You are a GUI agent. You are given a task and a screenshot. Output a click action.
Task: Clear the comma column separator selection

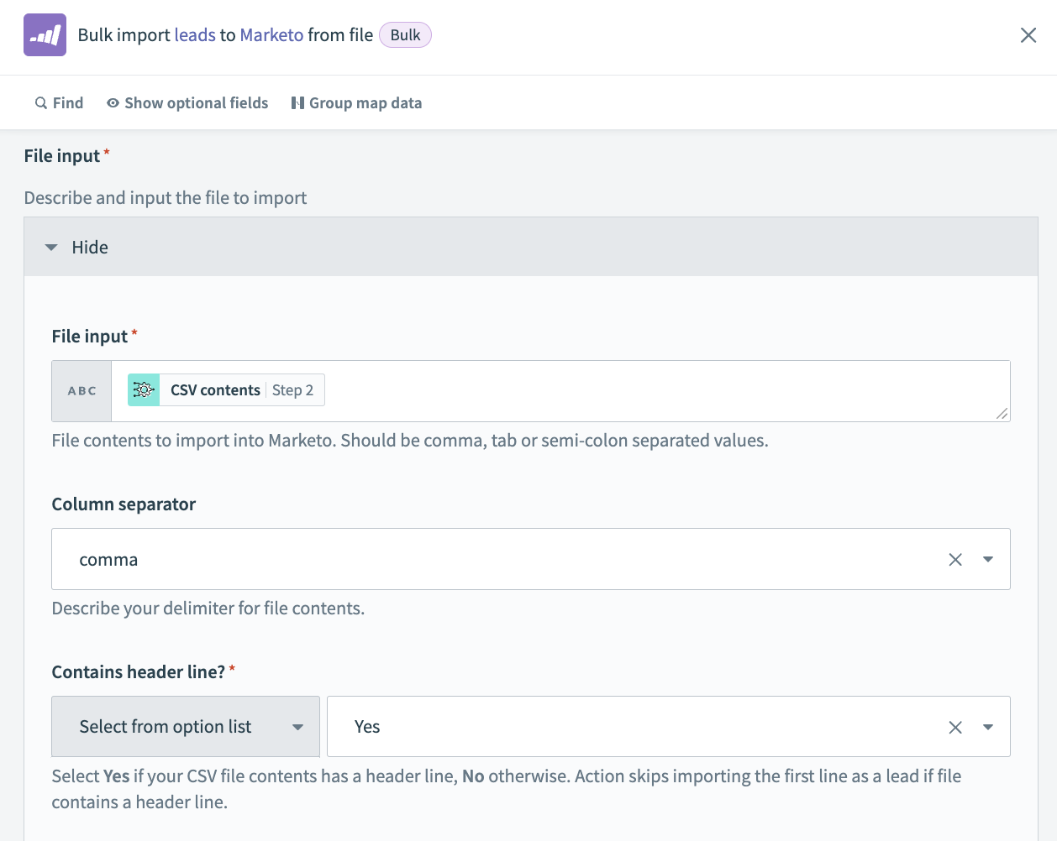pos(955,560)
